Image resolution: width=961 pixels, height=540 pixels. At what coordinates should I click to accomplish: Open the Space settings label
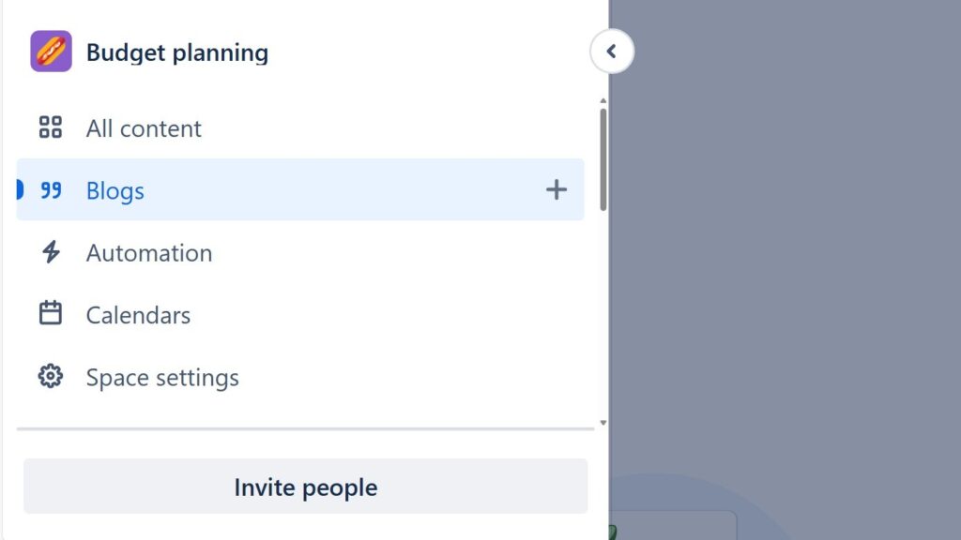coord(162,378)
